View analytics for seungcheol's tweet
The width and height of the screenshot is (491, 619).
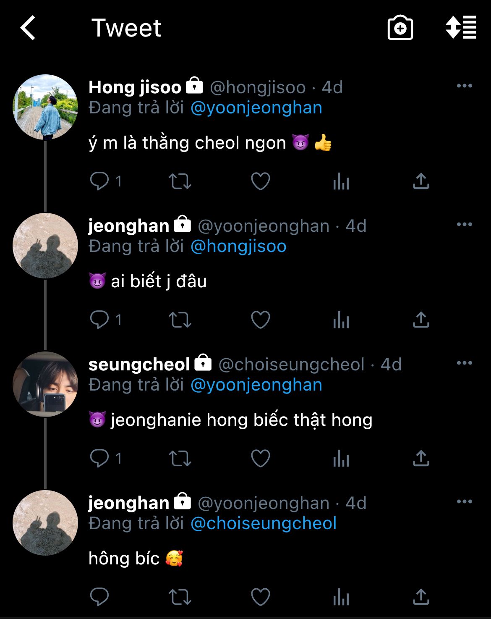pos(341,459)
